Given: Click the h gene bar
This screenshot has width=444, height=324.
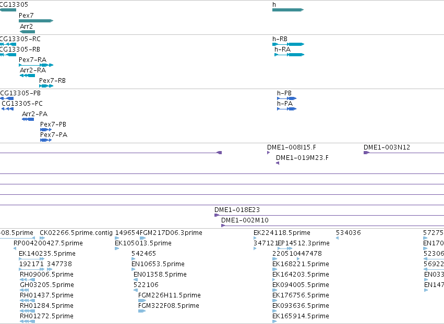Looking at the screenshot, I should (288, 10).
